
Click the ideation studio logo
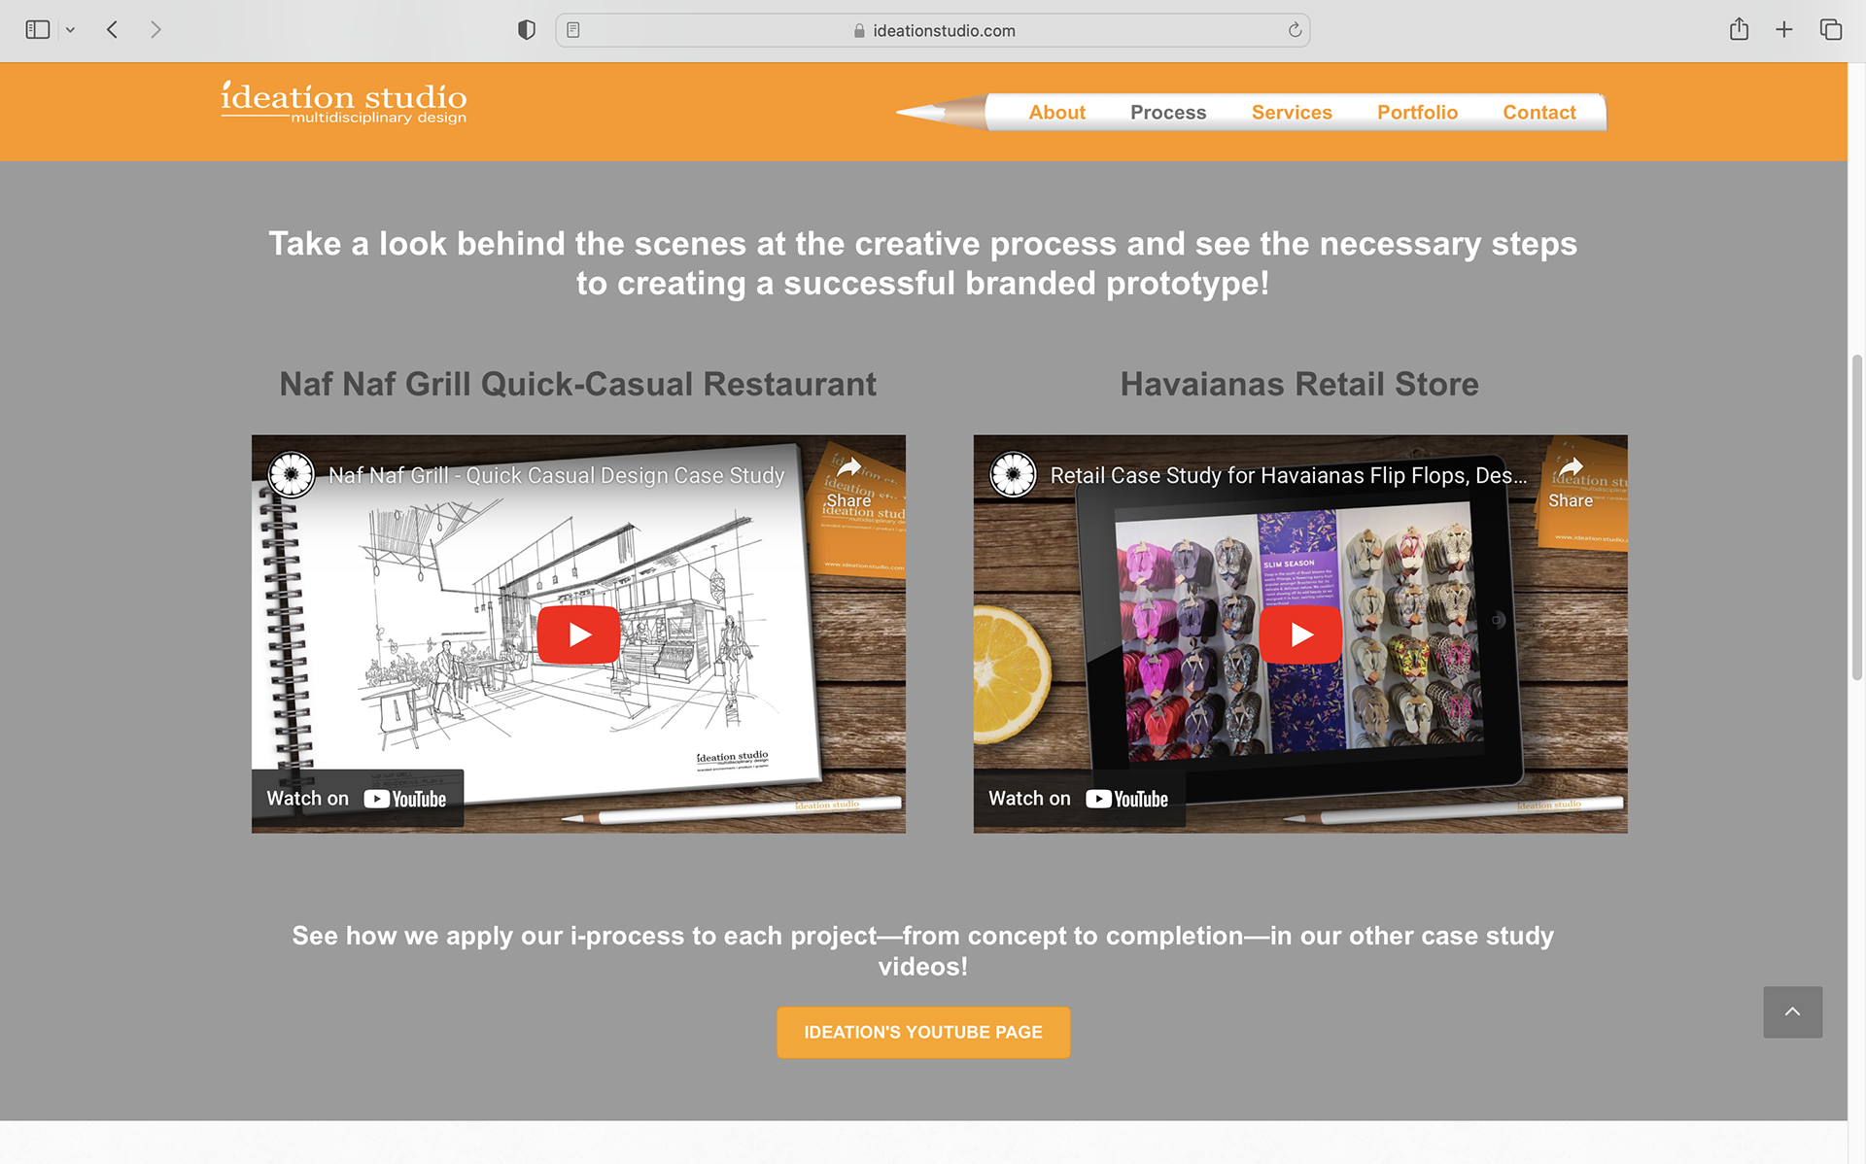click(x=344, y=104)
